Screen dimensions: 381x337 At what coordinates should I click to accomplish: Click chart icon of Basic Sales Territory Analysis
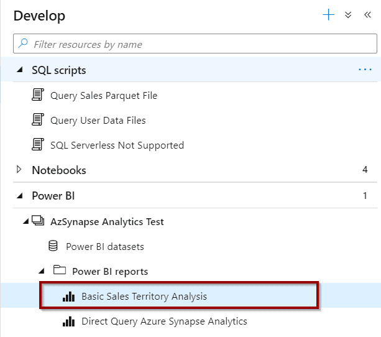click(x=69, y=297)
